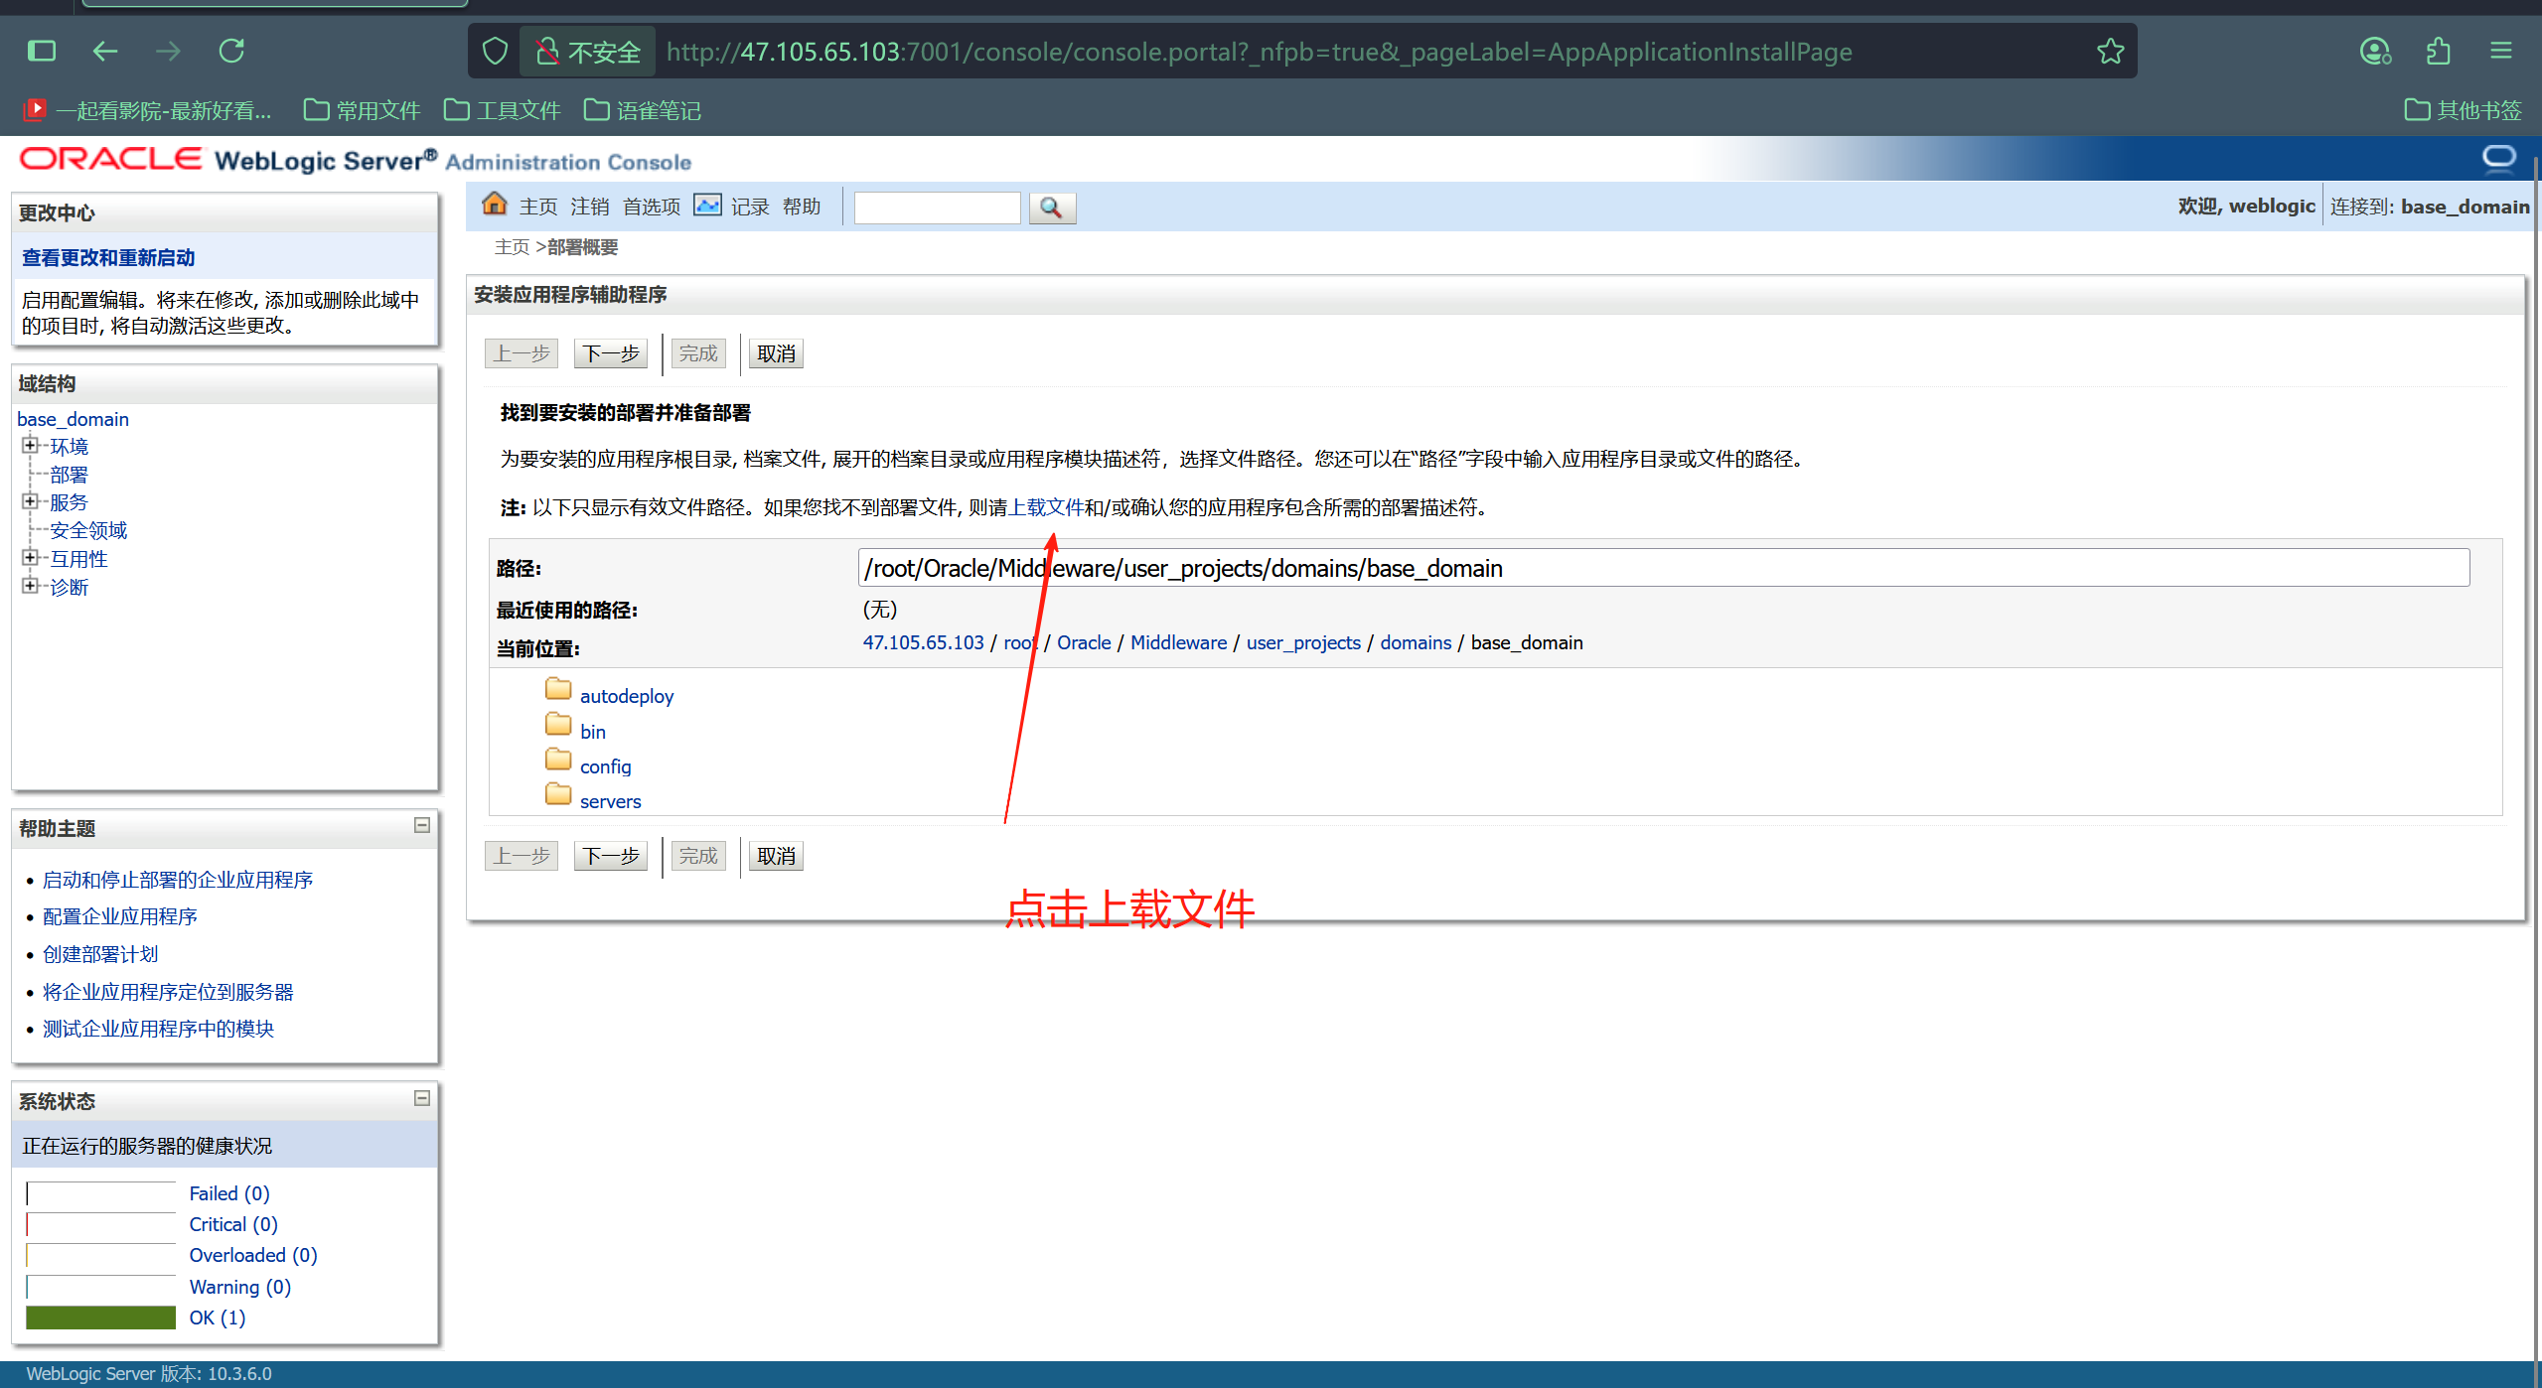
Task: Navigate to user_projects in current location
Action: click(x=1303, y=642)
